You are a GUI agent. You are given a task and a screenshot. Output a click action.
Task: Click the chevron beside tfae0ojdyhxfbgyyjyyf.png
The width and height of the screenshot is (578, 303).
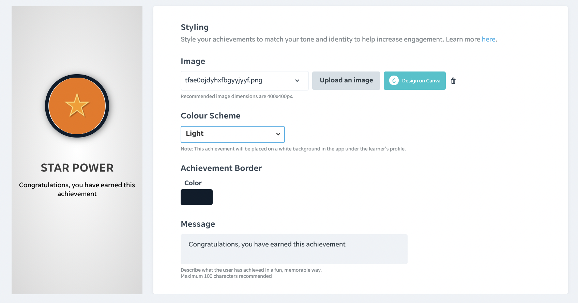point(297,81)
